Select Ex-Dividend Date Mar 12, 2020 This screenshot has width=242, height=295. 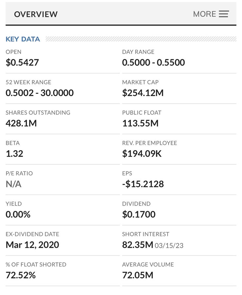(32, 245)
